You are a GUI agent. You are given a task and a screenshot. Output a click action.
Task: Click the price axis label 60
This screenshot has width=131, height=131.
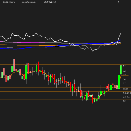pos(124,71)
